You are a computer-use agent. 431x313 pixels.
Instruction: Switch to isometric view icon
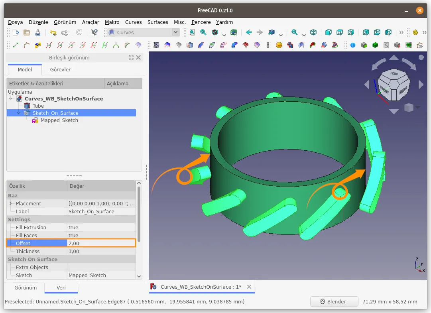pyautogui.click(x=313, y=32)
